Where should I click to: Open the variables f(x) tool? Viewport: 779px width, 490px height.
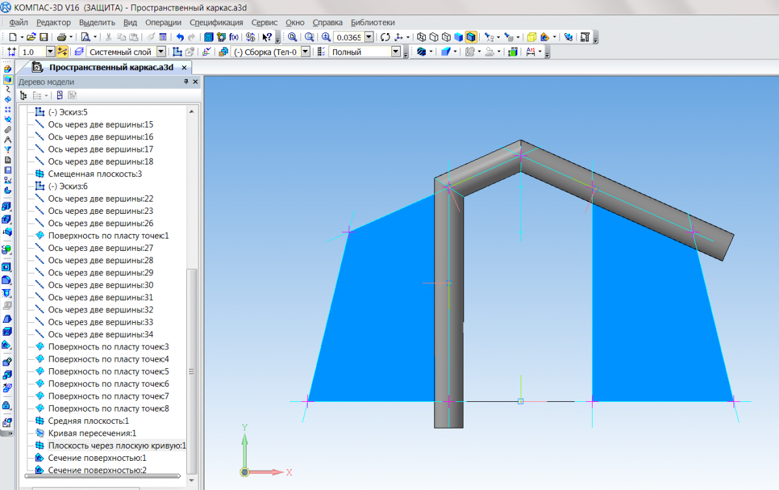click(x=234, y=37)
